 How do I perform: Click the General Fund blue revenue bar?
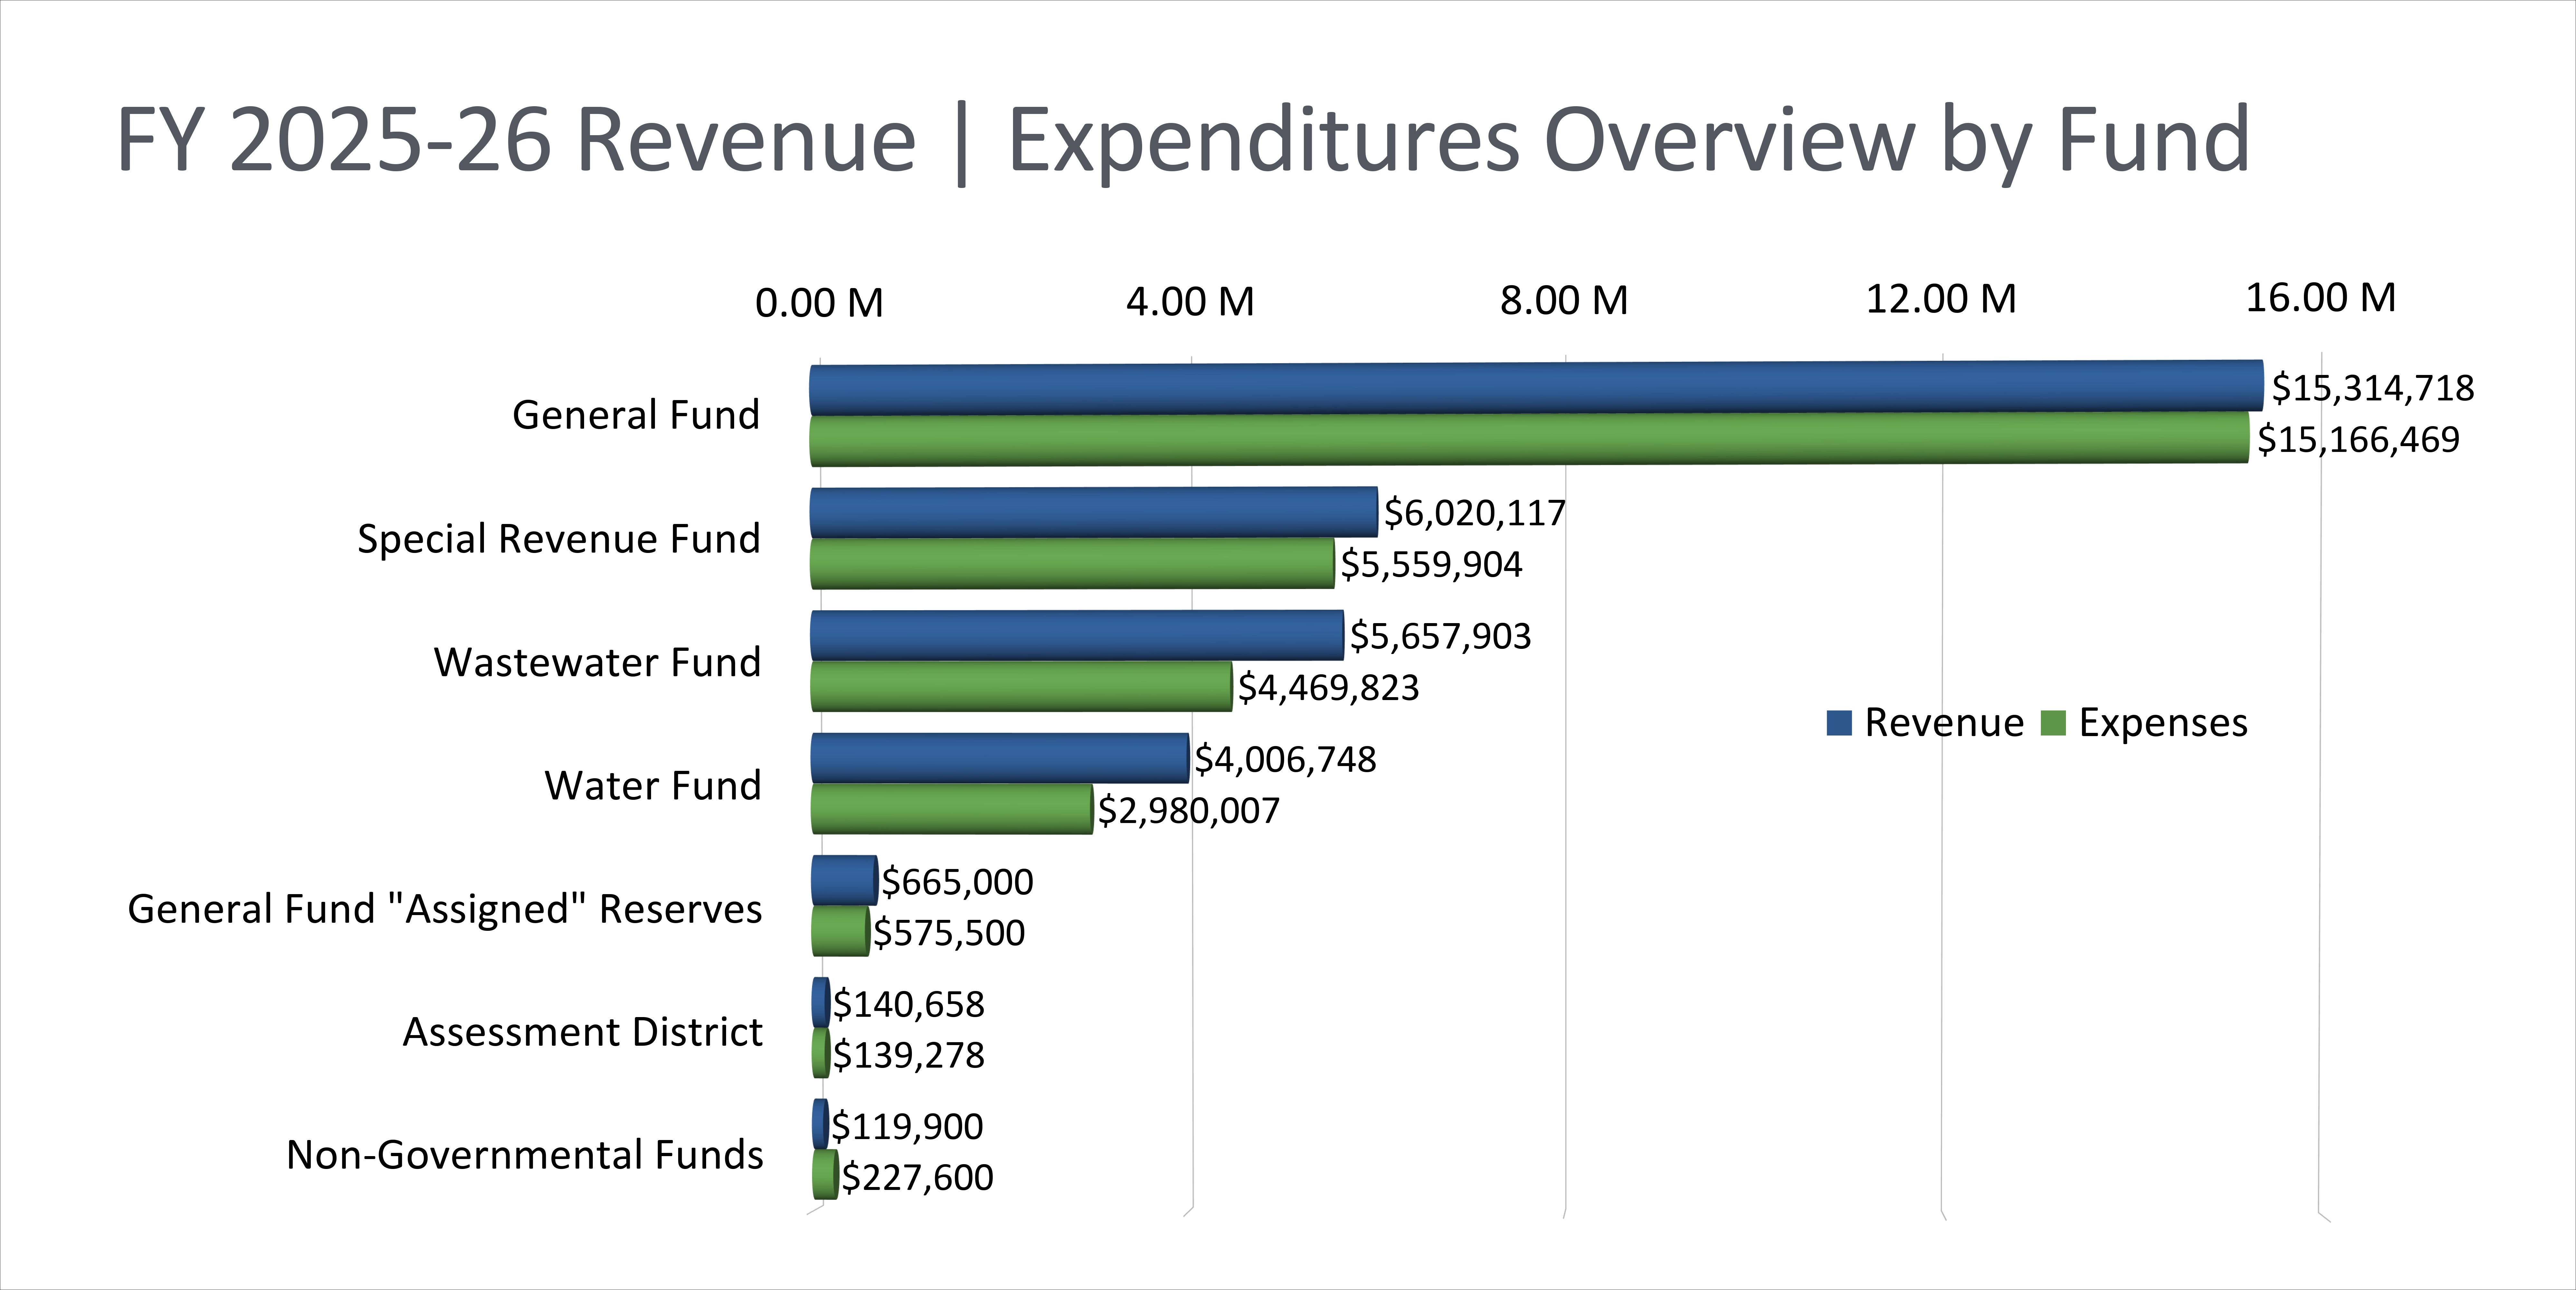(x=1536, y=388)
